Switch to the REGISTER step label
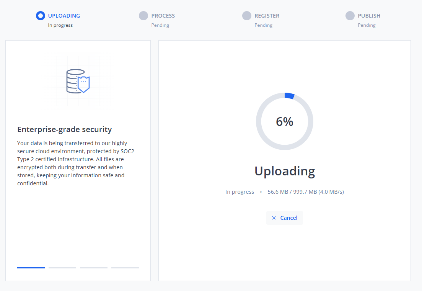422x291 pixels. click(267, 16)
